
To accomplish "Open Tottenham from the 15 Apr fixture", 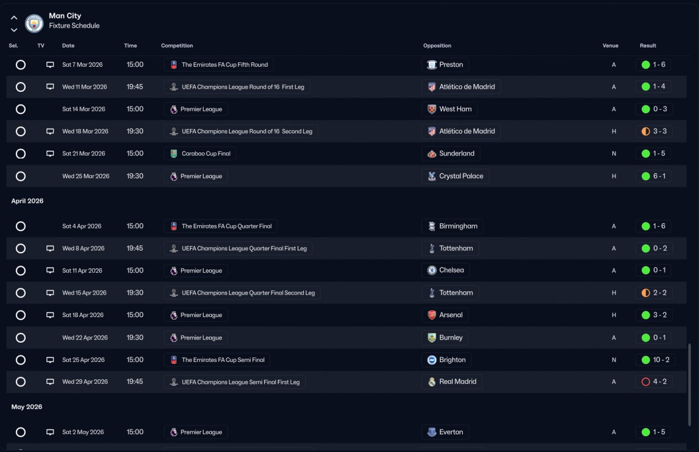I will [450, 293].
